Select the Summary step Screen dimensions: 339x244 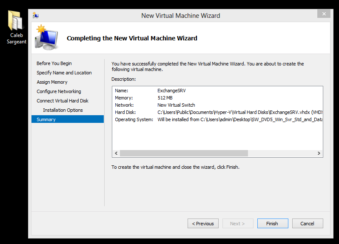pos(68,119)
